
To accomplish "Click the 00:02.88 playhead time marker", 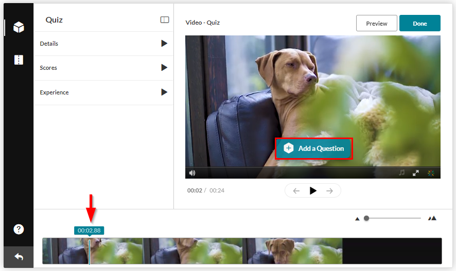I will 89,230.
